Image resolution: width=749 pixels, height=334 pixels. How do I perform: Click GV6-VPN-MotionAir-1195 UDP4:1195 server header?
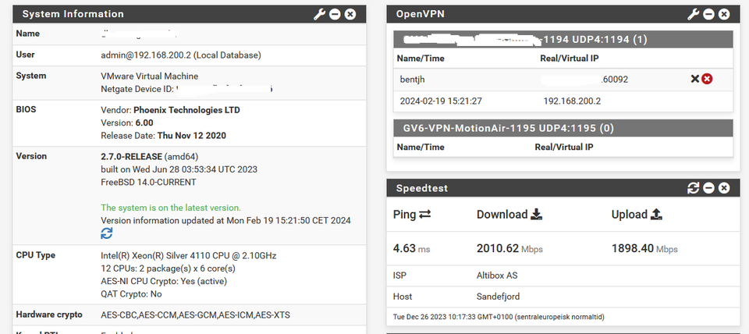(x=563, y=128)
